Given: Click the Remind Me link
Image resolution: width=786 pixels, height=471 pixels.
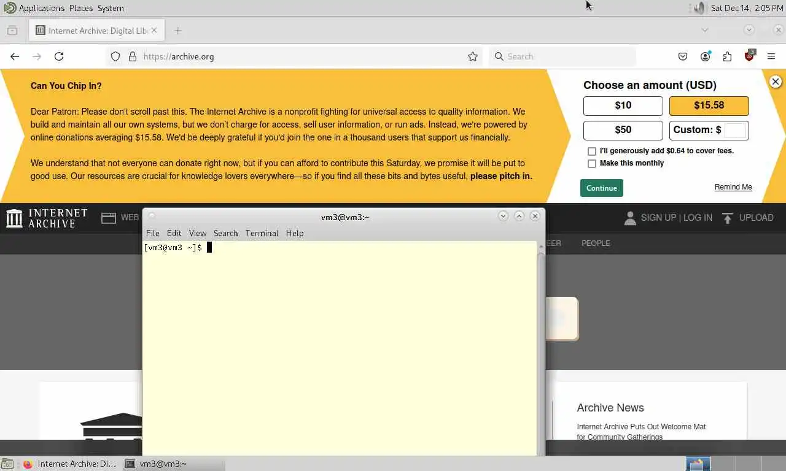Looking at the screenshot, I should pyautogui.click(x=733, y=187).
